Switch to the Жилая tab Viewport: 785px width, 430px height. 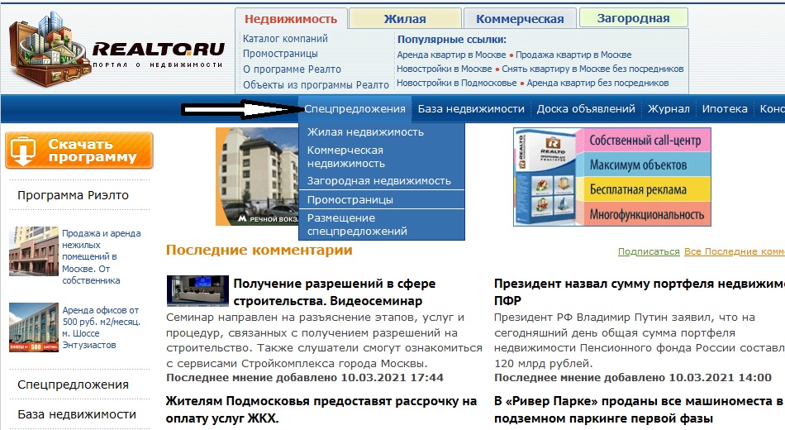click(x=405, y=19)
